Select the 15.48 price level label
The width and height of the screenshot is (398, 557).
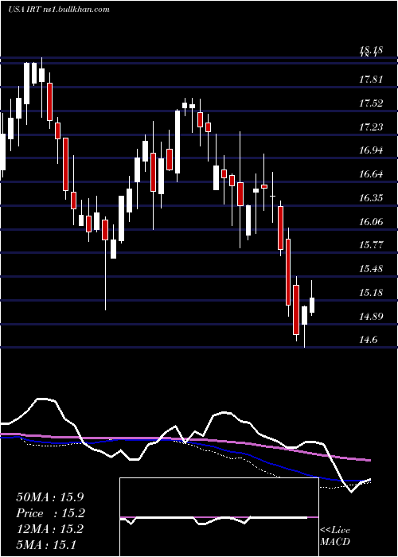pyautogui.click(x=371, y=269)
